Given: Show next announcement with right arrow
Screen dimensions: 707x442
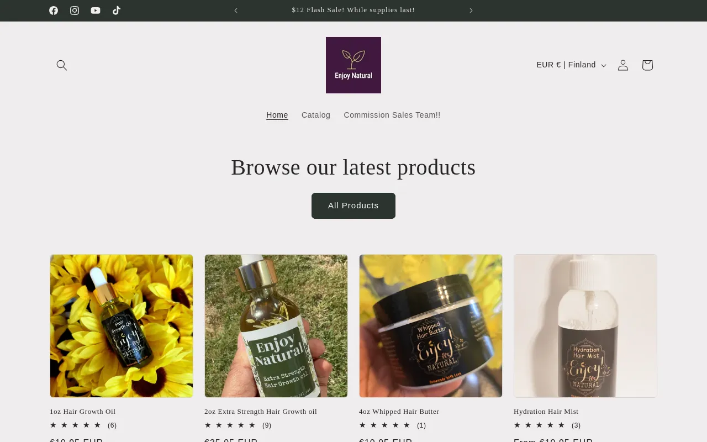Looking at the screenshot, I should point(471,10).
